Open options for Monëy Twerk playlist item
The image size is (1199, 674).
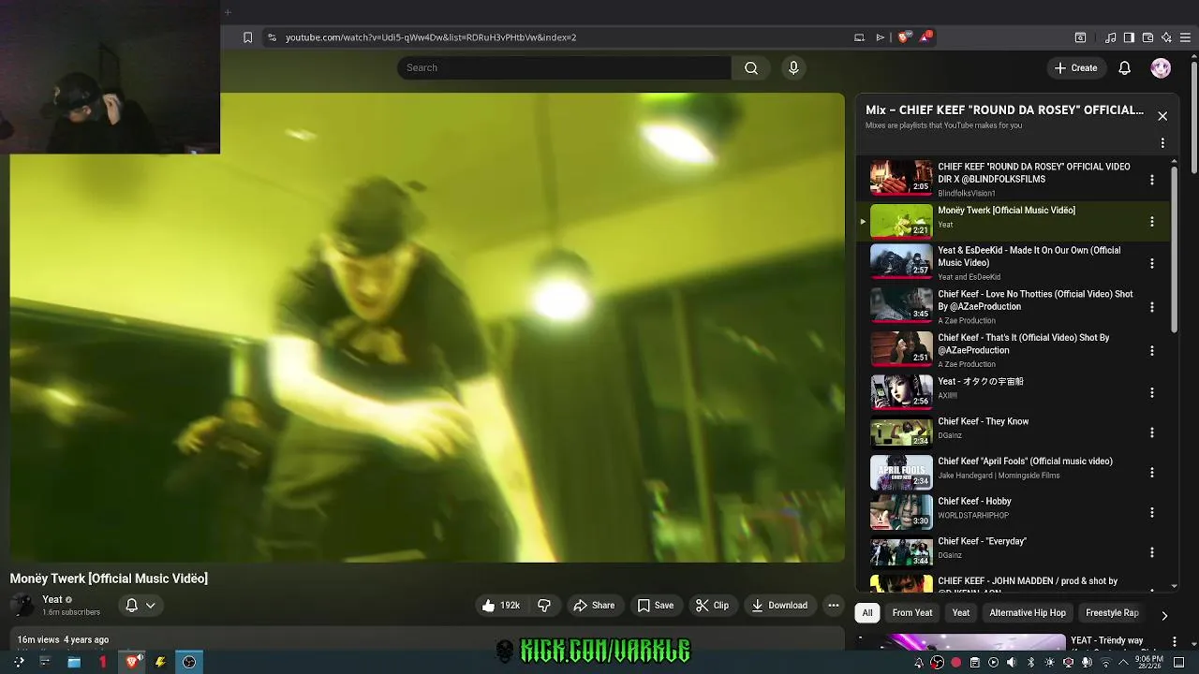(1152, 222)
